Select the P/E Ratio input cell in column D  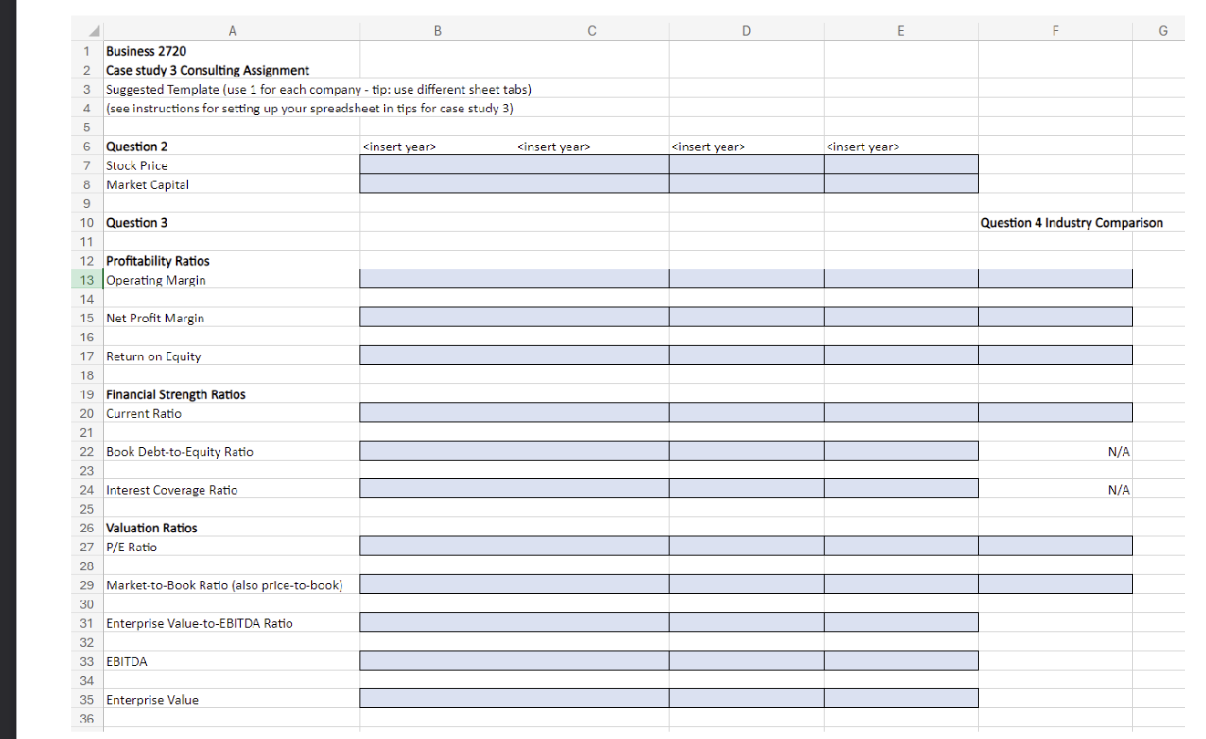click(x=746, y=545)
